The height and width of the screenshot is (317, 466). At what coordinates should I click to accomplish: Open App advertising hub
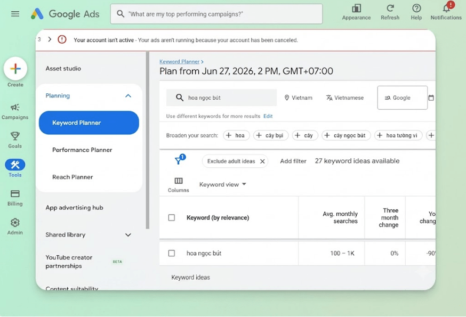pos(74,208)
